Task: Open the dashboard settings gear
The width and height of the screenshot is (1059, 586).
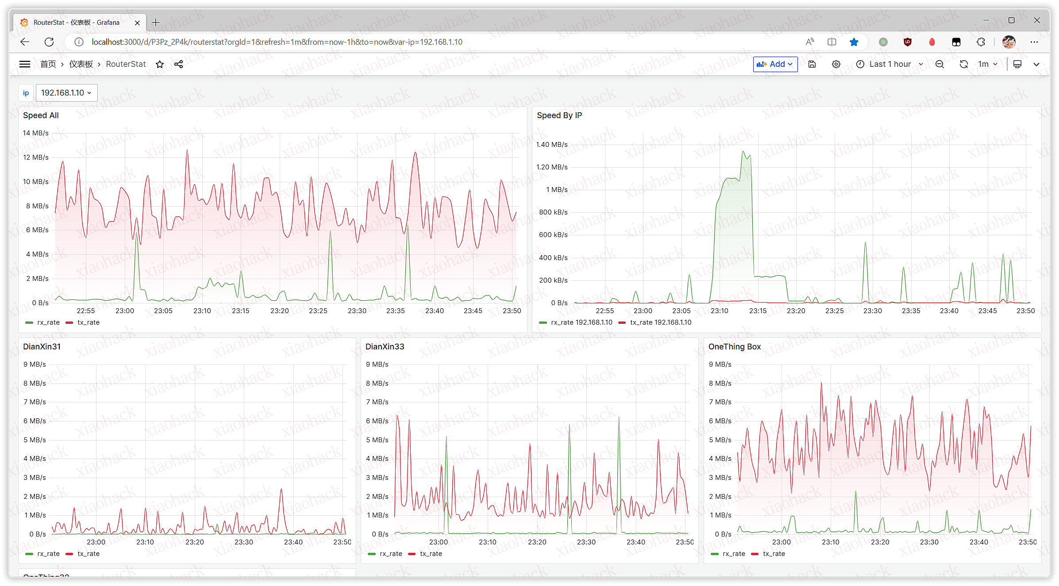Action: pos(836,64)
